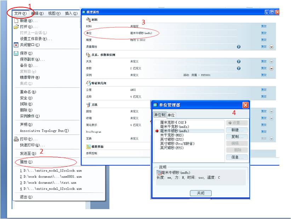Select 毫米千克秒 (mmKs) unit system
The width and height of the screenshot is (291, 219).
click(175, 127)
